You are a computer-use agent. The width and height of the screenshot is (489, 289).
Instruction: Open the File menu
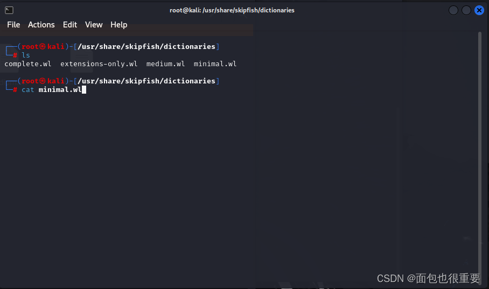click(x=13, y=25)
